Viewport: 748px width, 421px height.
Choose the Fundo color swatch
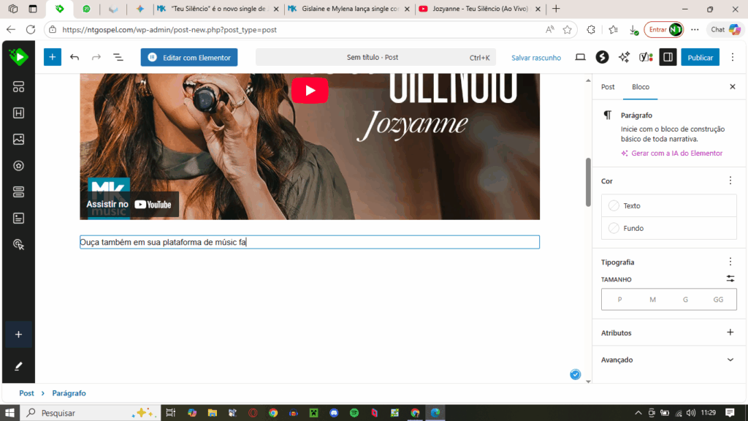pos(668,228)
